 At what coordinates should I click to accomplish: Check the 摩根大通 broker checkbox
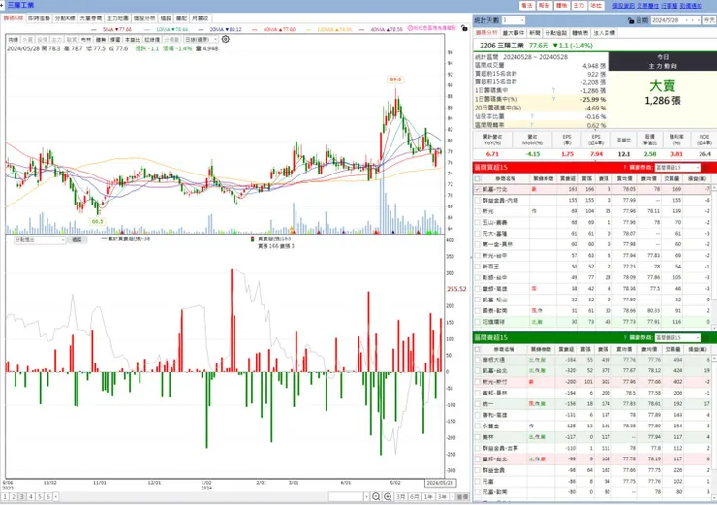click(478, 360)
